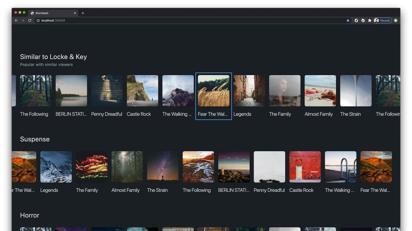
Task: Open the Chrome extensions puzzle icon
Action: [x=370, y=21]
